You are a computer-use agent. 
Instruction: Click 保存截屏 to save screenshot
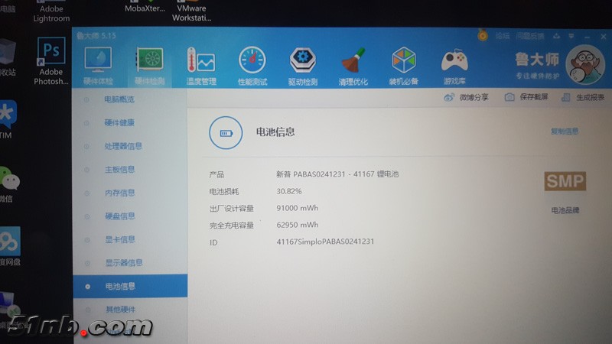coord(526,97)
